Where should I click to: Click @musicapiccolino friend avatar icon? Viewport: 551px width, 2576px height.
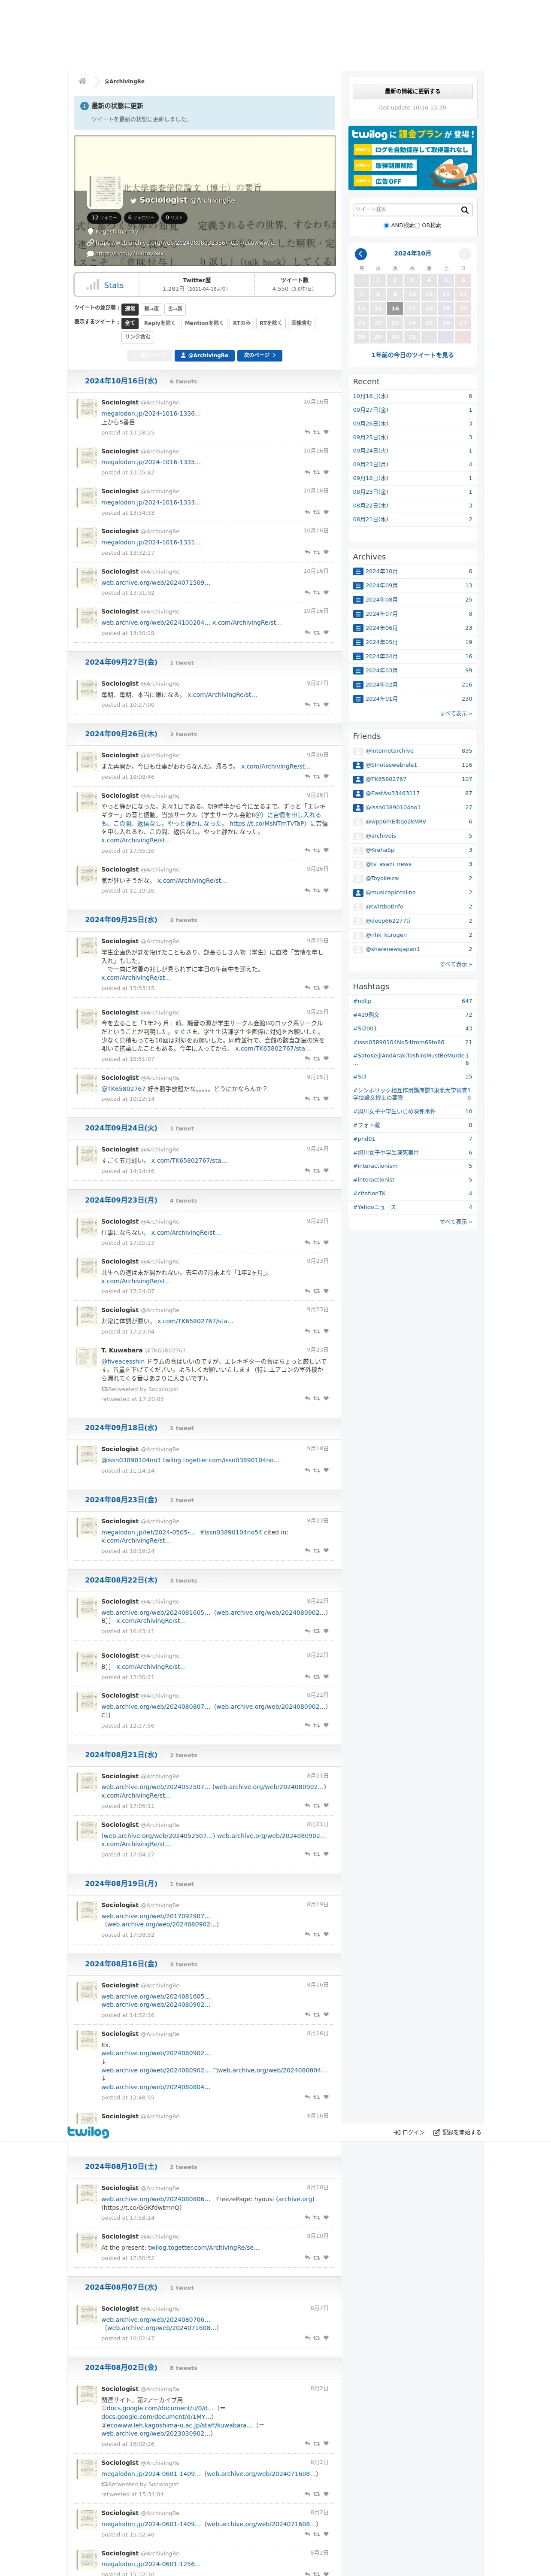coord(358,892)
